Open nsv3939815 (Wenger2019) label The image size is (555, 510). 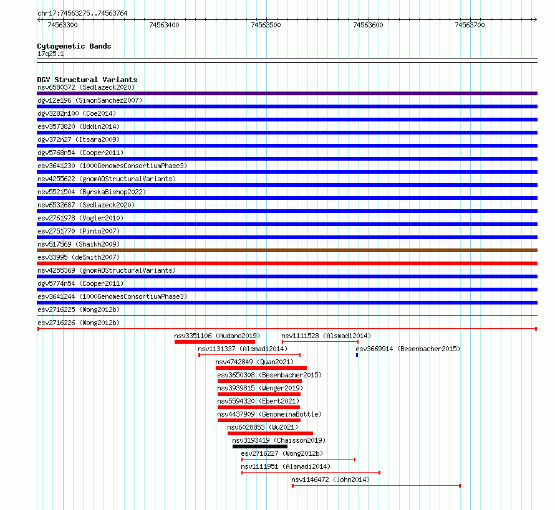click(260, 388)
